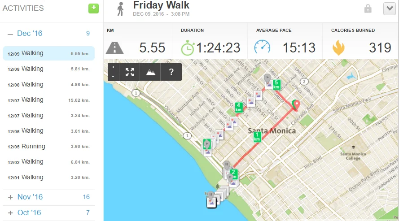Open the activity options dropdown arrow
The width and height of the screenshot is (399, 221).
[x=389, y=9]
